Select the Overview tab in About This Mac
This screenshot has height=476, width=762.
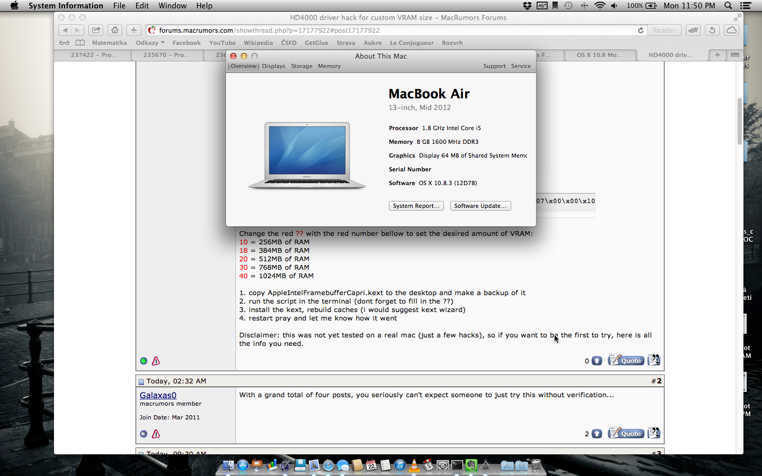tap(243, 66)
